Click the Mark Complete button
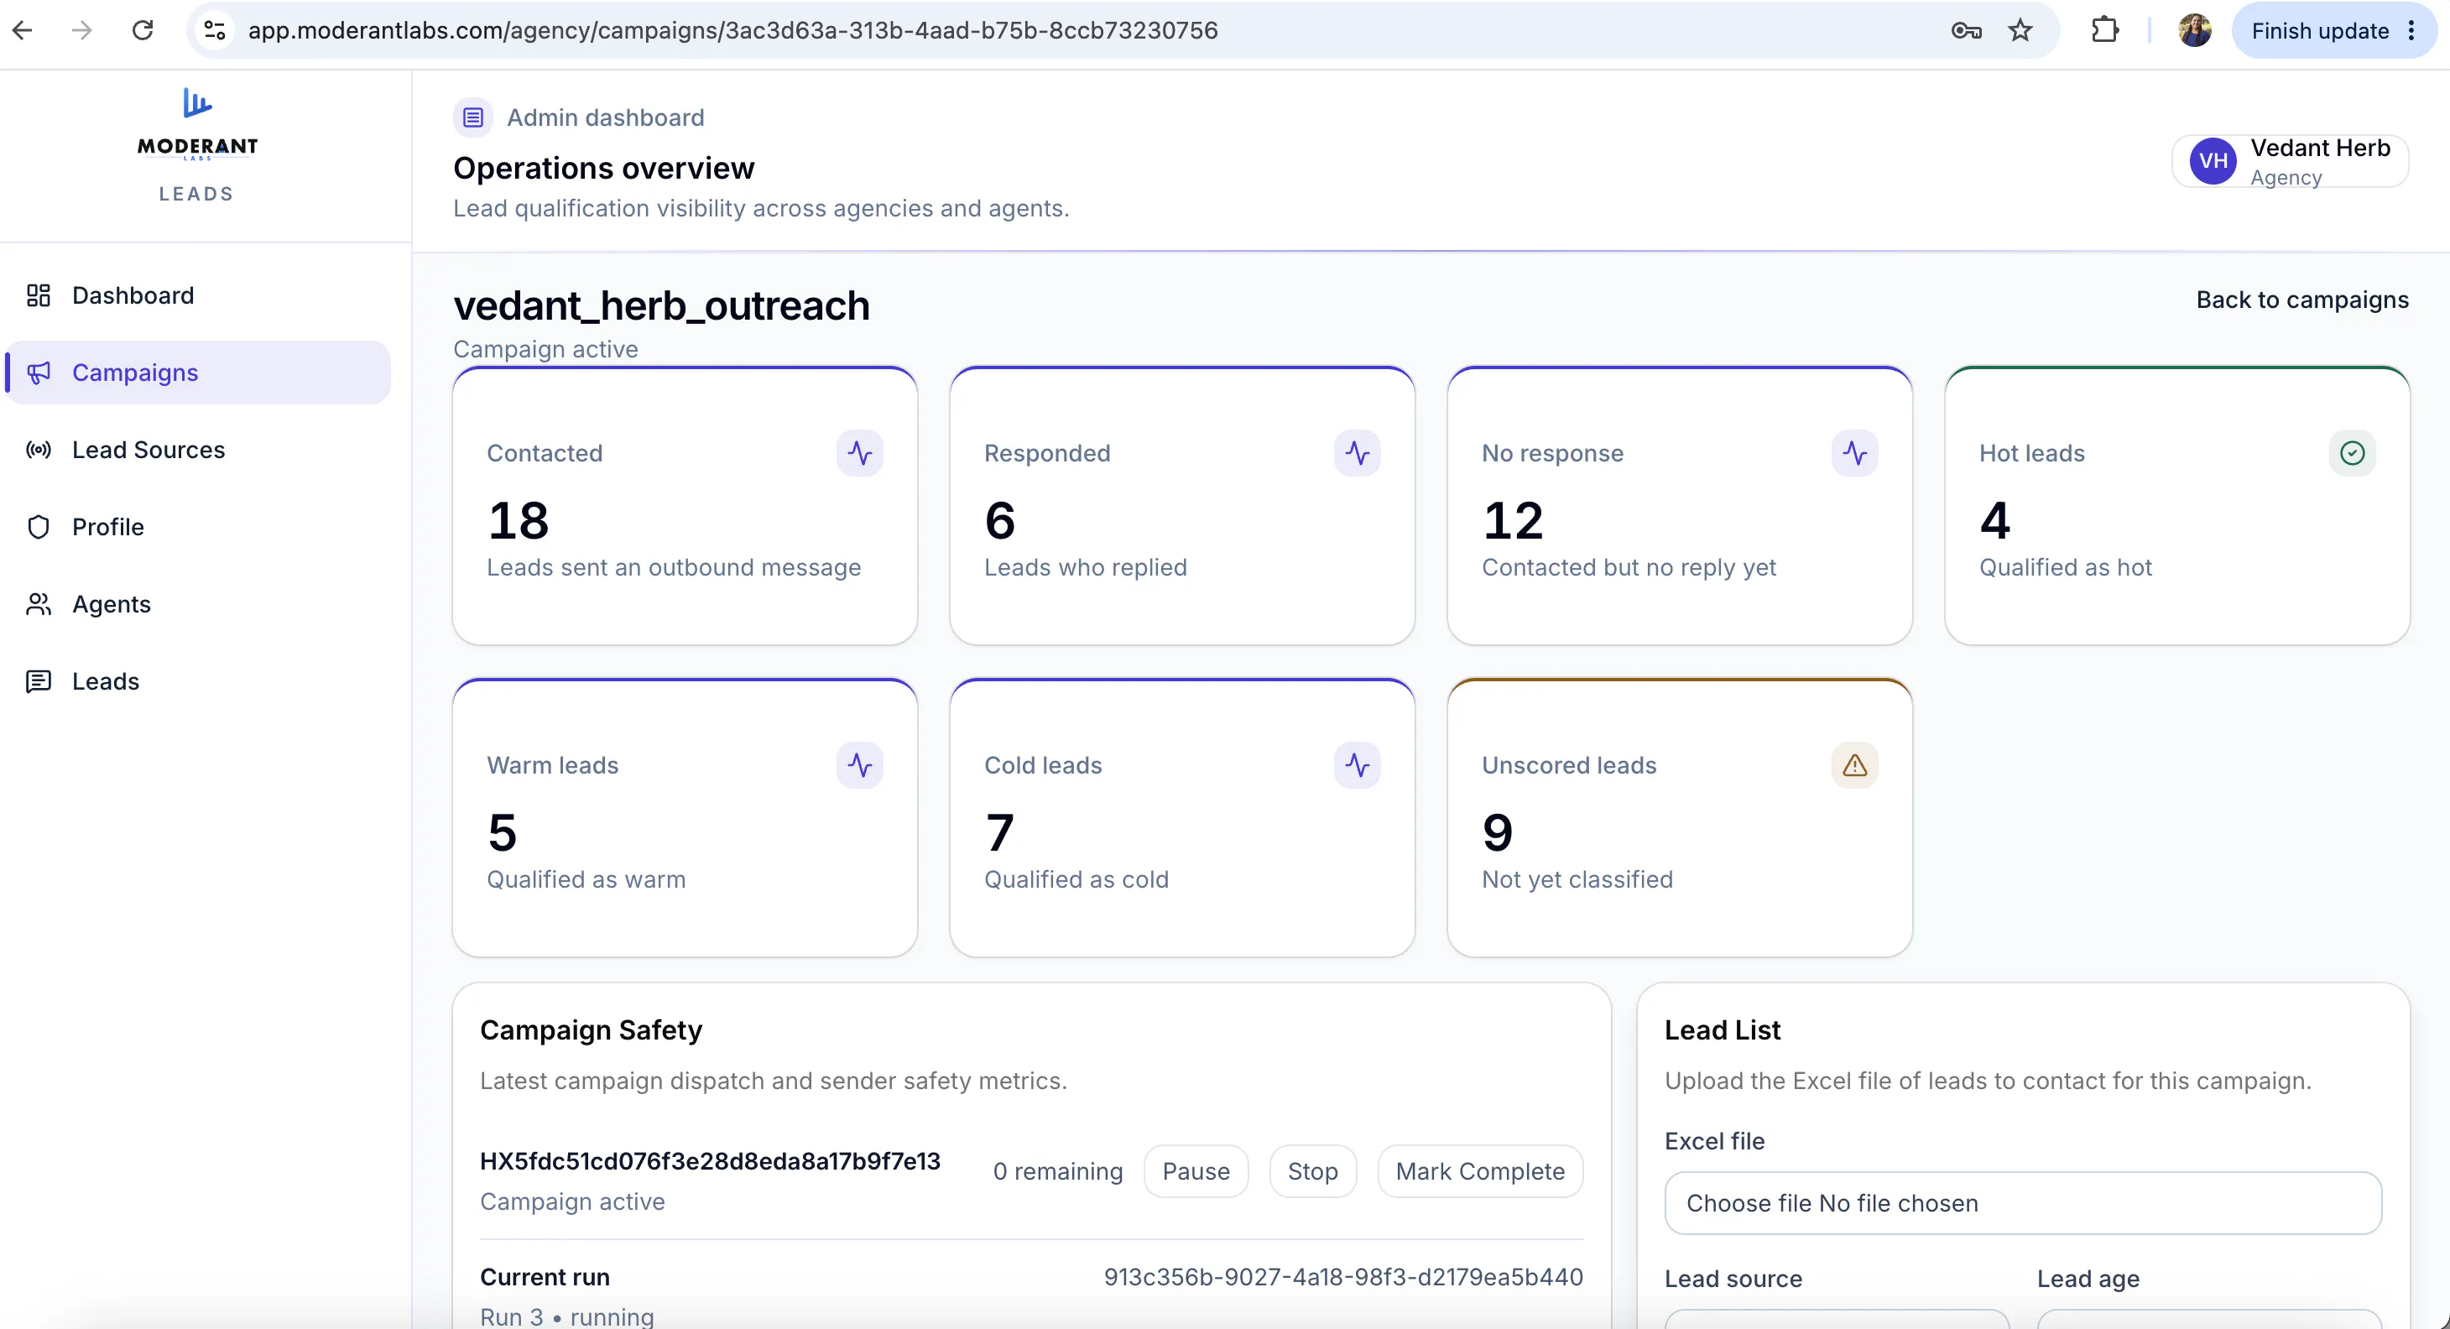2450x1329 pixels. (x=1480, y=1172)
